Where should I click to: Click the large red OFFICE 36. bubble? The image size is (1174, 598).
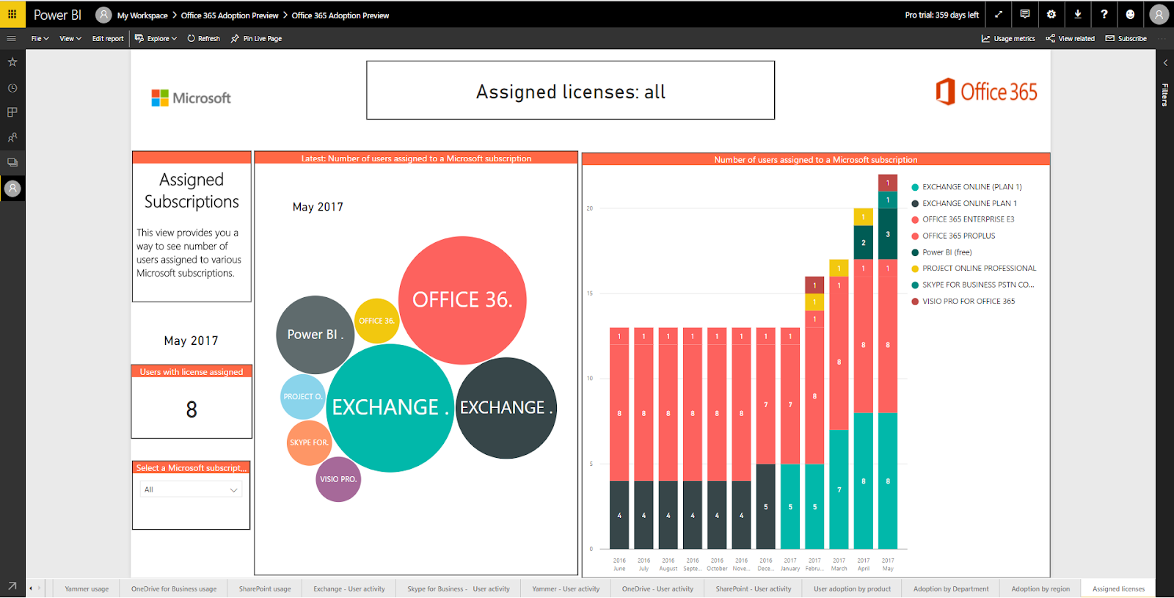point(462,300)
